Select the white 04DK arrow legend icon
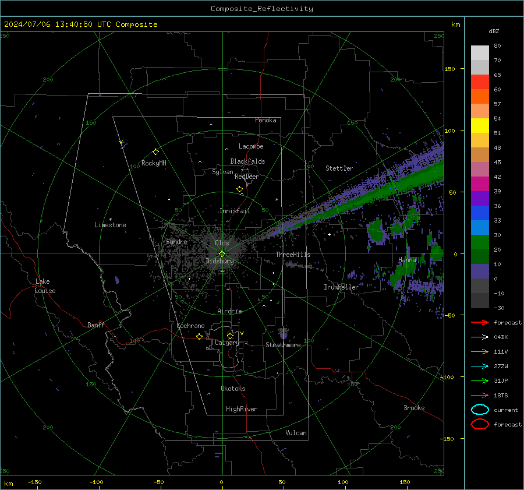Viewport: 524px width, 490px height. (x=480, y=337)
